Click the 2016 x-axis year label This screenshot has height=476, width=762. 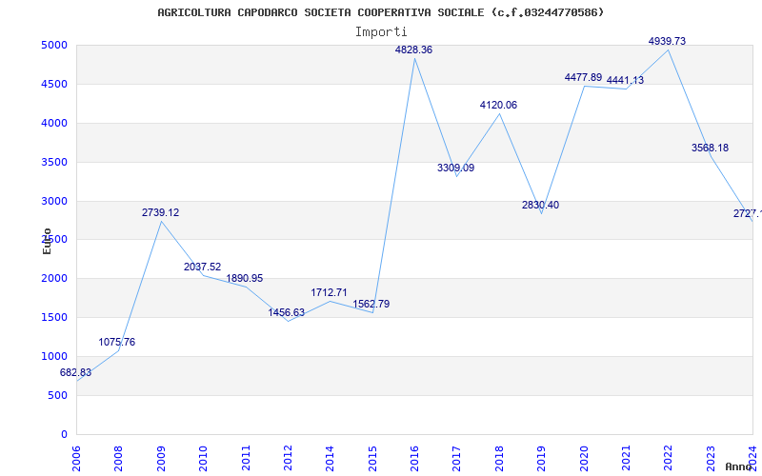click(414, 458)
